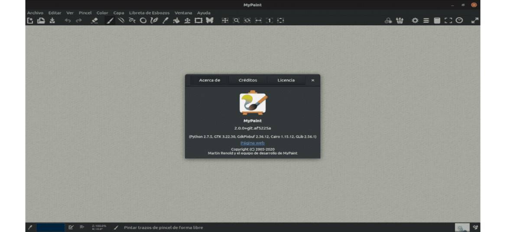Screen dimensions: 507x232
Task: Click the MyPaint logo in About dialog
Action: [x=253, y=103]
